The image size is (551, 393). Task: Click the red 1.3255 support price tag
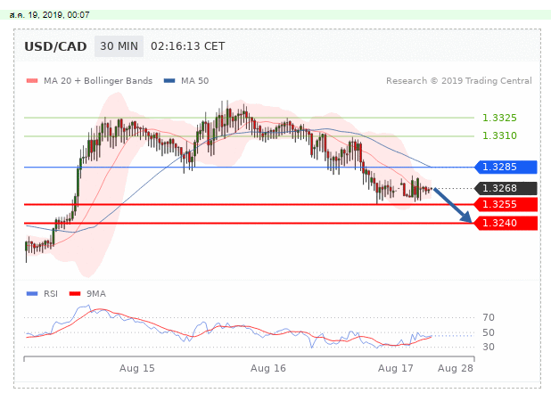(506, 204)
